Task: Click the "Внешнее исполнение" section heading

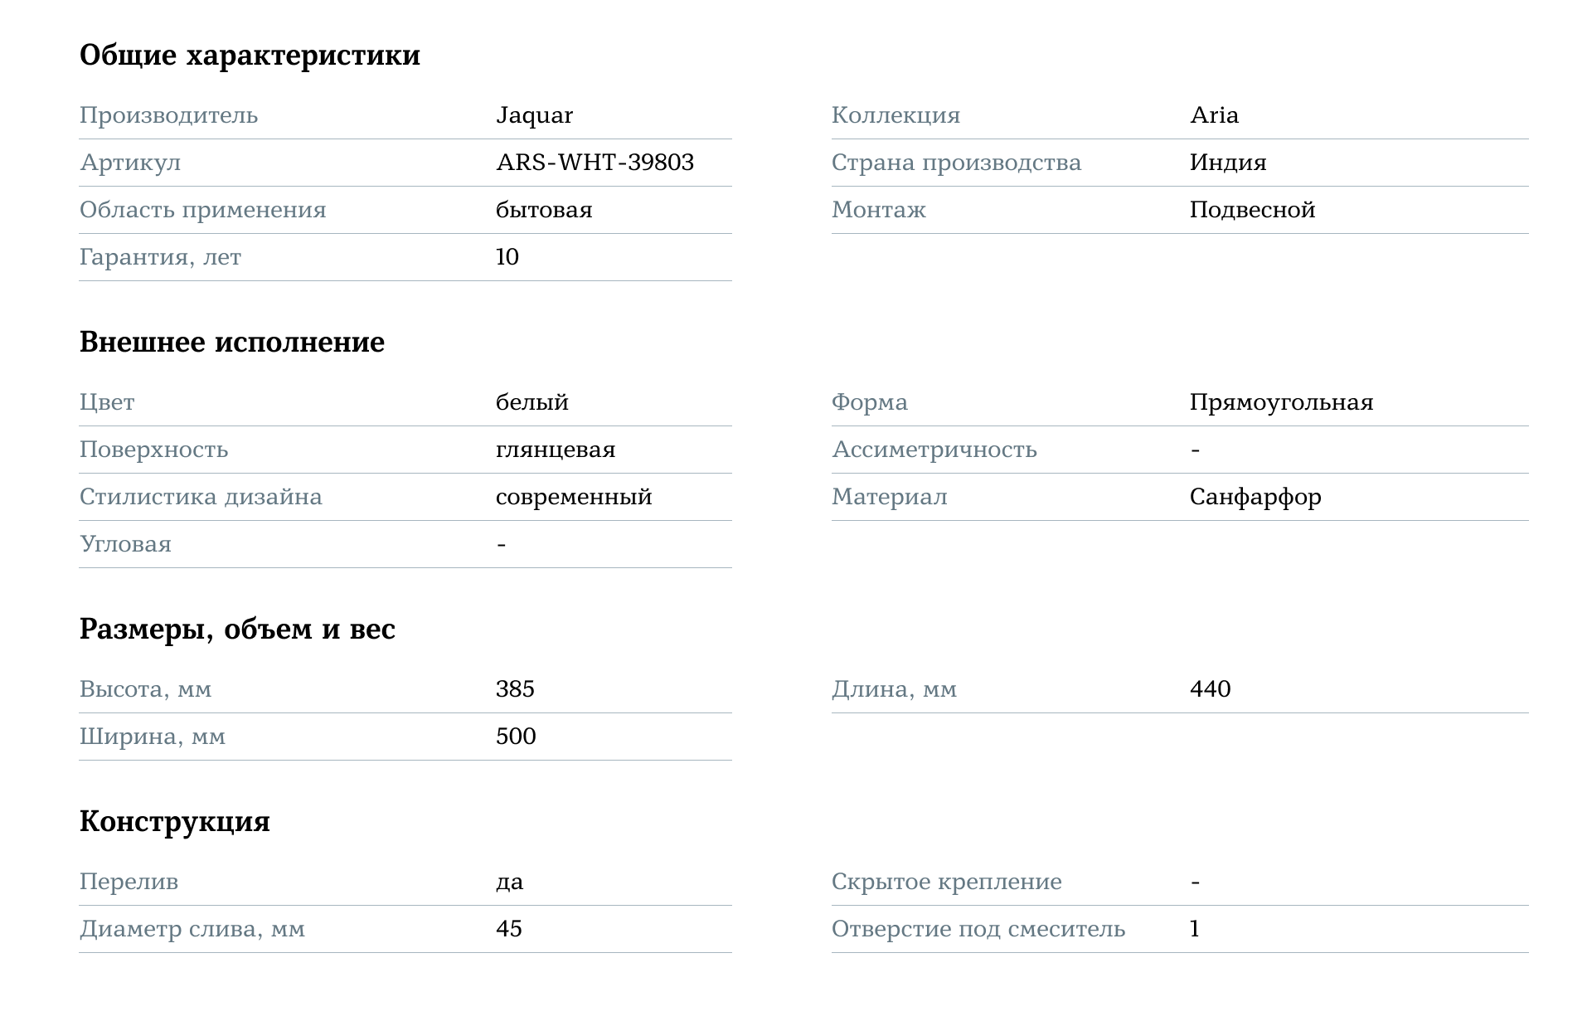Action: (232, 343)
